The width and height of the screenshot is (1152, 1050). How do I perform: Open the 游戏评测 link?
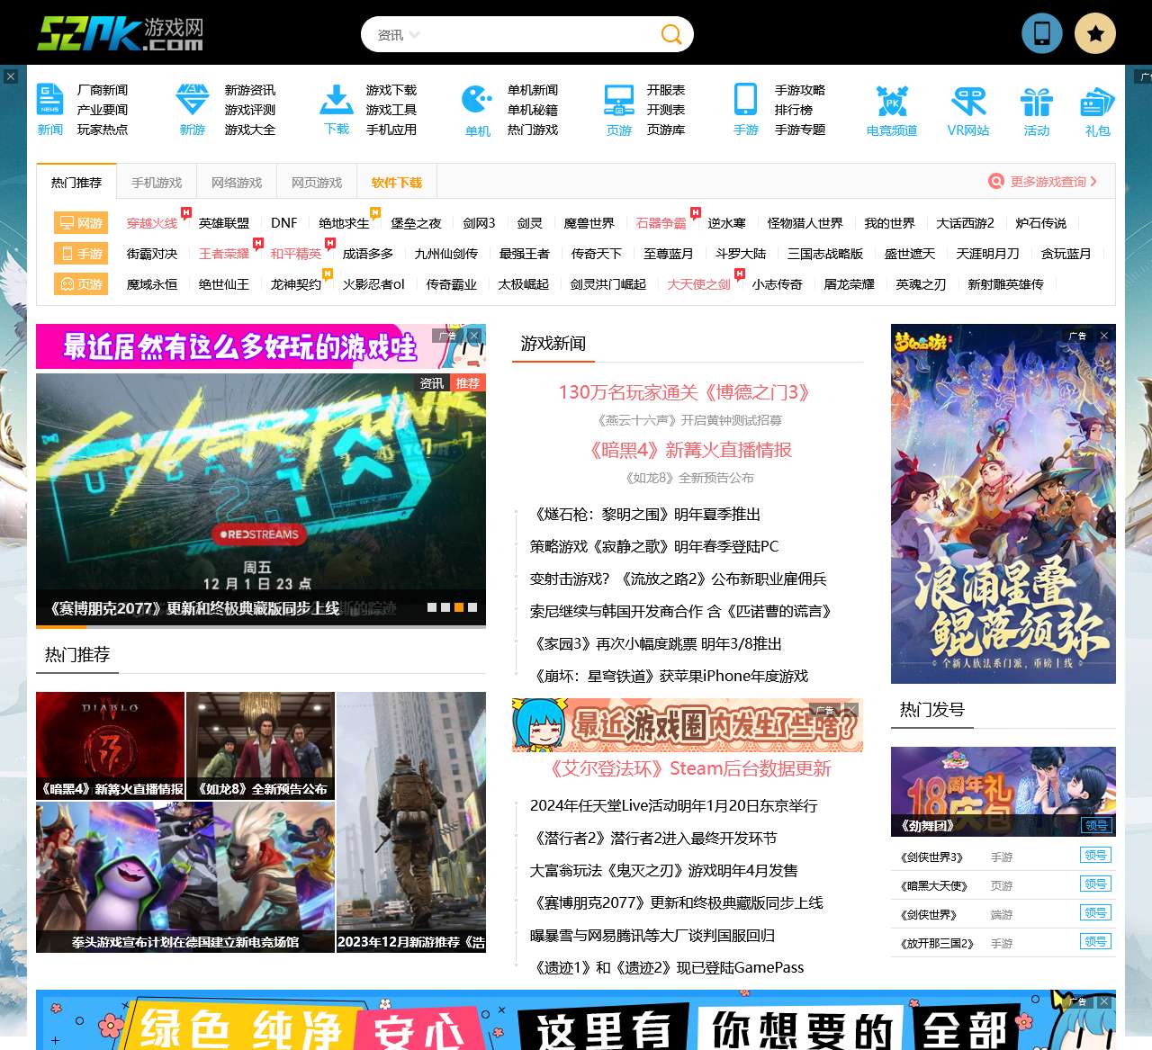pyautogui.click(x=250, y=110)
